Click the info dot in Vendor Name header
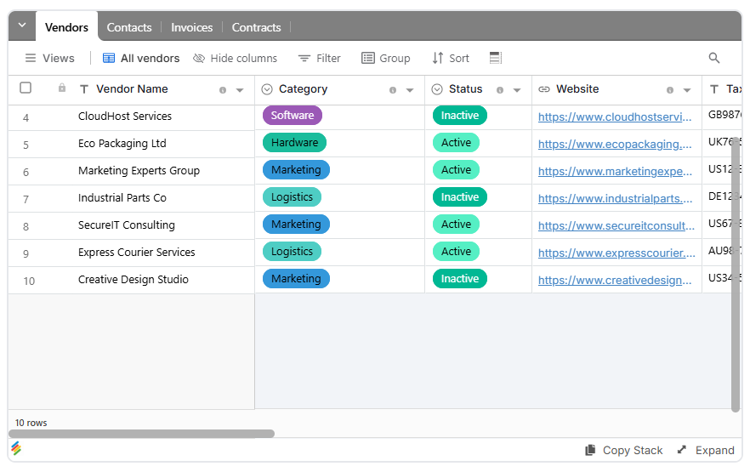The width and height of the screenshot is (750, 472). [223, 90]
